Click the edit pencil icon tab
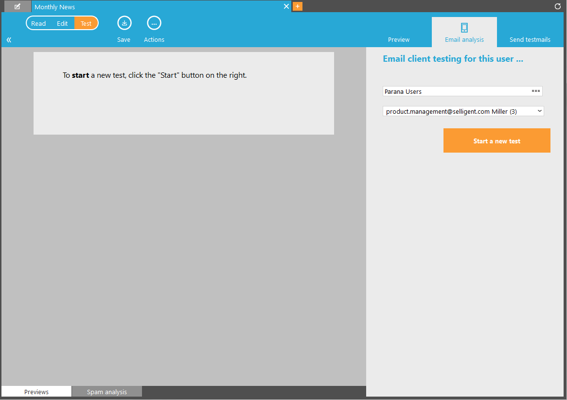This screenshot has height=400, width=567. (18, 6)
